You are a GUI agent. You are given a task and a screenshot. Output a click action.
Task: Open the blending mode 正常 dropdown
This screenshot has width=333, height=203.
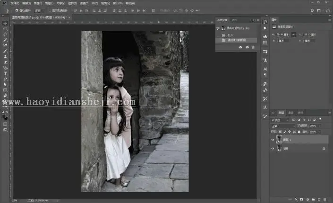283,126
